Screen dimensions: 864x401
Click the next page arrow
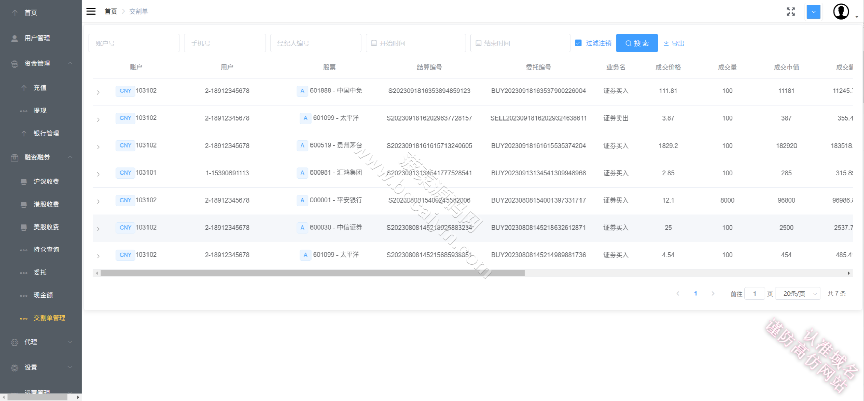(x=713, y=293)
